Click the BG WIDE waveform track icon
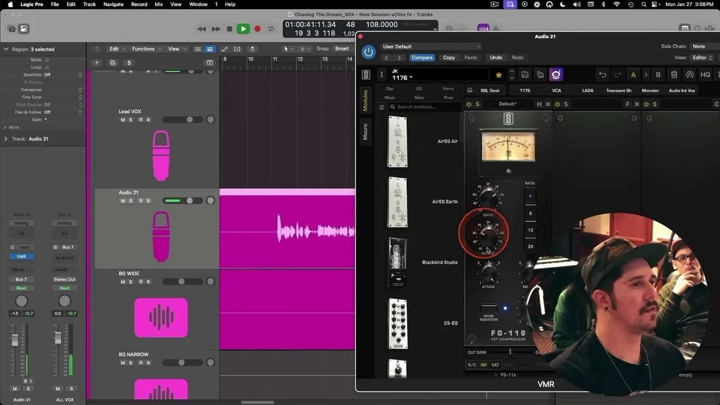 point(161,318)
